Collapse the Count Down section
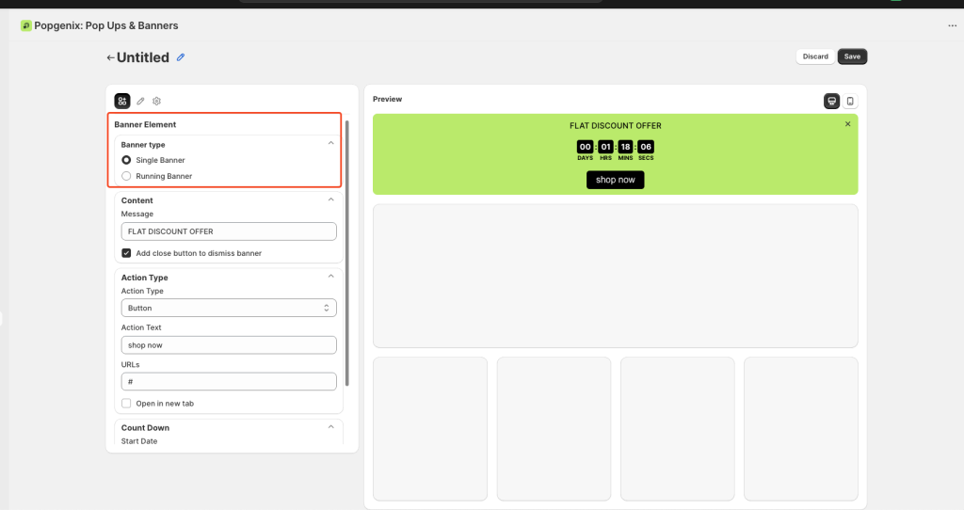Viewport: 964px width, 510px height. (x=330, y=427)
